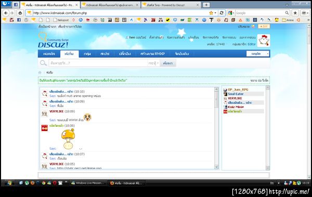This screenshot has height=197, width=312.
Task: Open the จัดอันดับ ranking navigation tab
Action: click(x=182, y=54)
